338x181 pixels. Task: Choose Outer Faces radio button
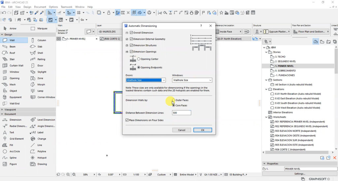coord(174,100)
